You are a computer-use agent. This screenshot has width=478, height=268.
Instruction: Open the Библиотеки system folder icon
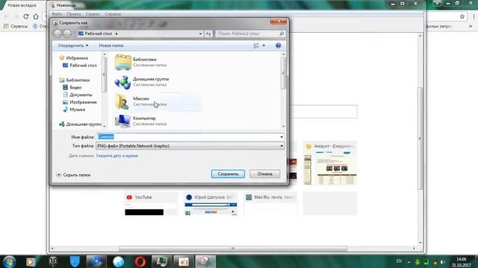coord(122,63)
